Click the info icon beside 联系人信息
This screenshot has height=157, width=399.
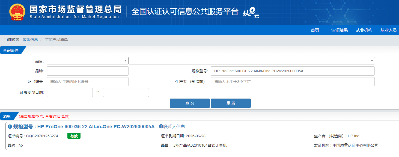(x=161, y=126)
